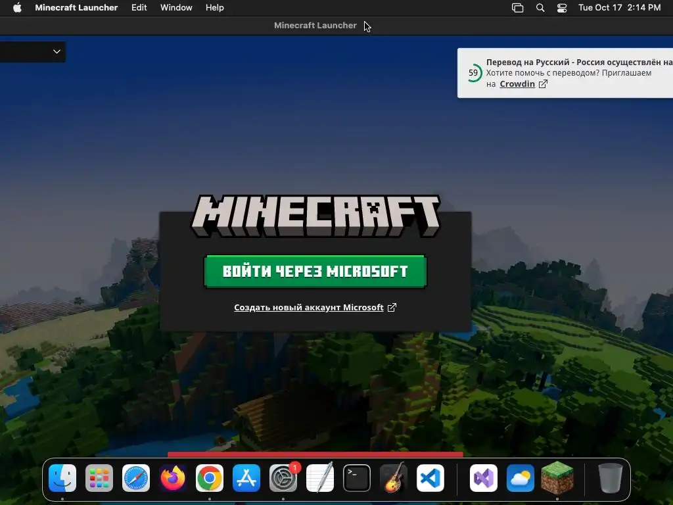
Task: Open the Edit menu
Action: pos(139,8)
